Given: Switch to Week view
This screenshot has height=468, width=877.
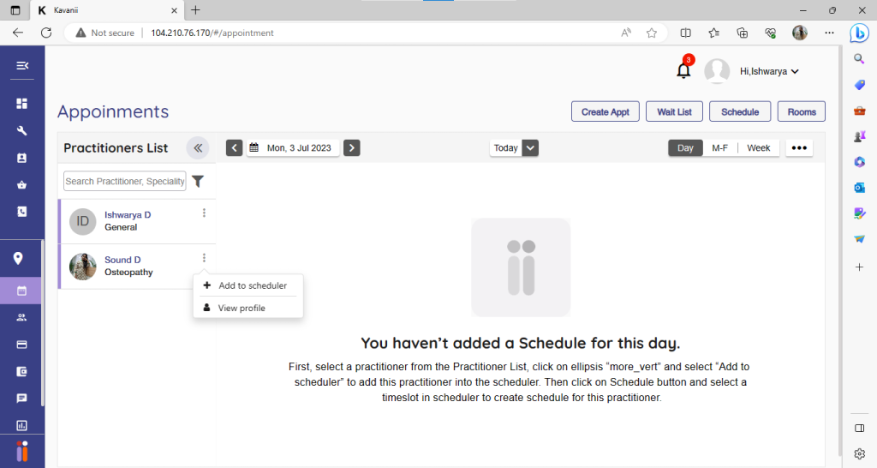Looking at the screenshot, I should click(x=758, y=148).
